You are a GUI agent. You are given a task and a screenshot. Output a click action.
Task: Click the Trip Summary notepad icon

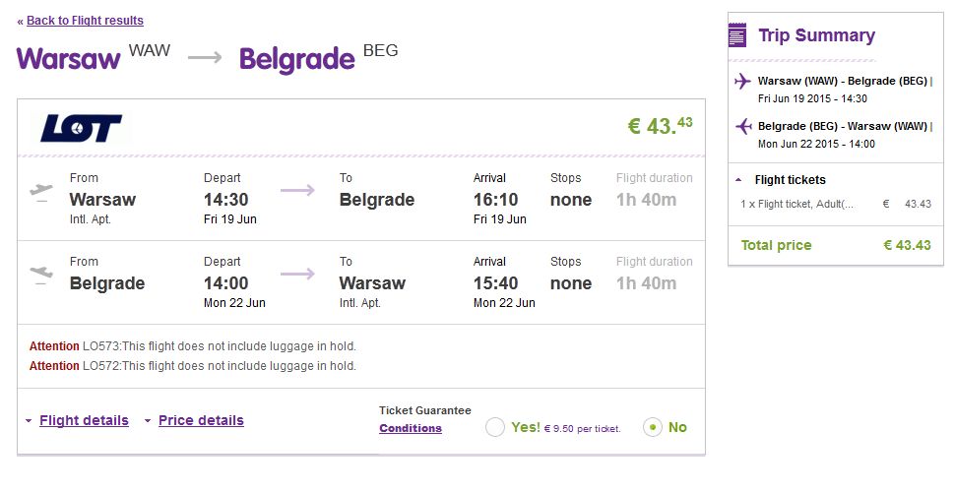tap(737, 34)
